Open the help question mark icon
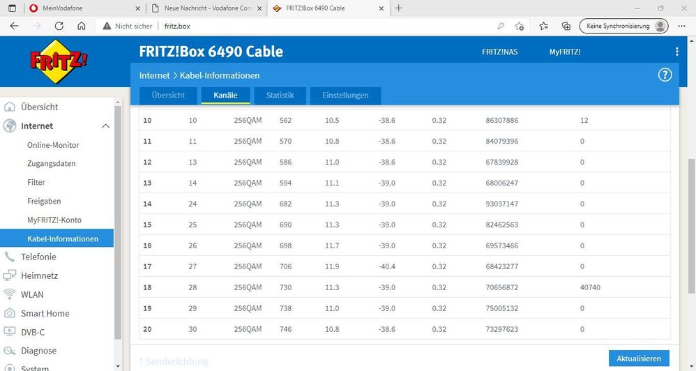 pyautogui.click(x=665, y=75)
